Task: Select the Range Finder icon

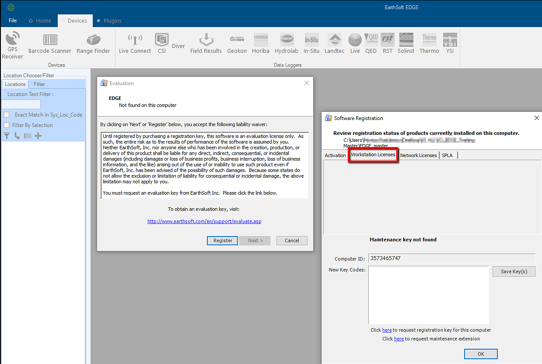Action: tap(93, 40)
